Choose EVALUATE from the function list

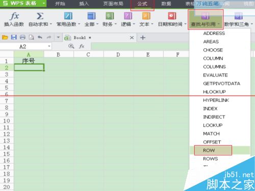click(x=220, y=75)
